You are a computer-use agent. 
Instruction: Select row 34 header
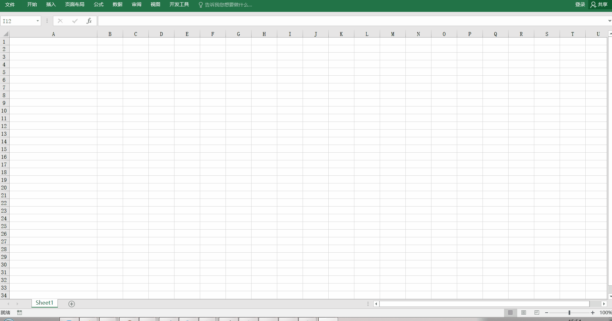(x=4, y=295)
